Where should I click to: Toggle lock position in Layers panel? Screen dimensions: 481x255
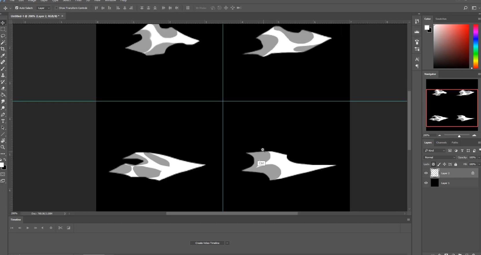tap(445, 164)
